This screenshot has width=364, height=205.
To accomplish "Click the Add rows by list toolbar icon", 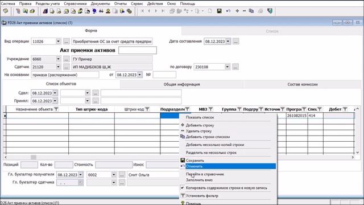I will click(251, 11).
